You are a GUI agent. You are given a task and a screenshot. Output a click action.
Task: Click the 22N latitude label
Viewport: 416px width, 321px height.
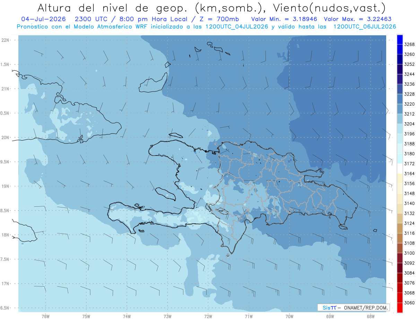tap(6, 40)
